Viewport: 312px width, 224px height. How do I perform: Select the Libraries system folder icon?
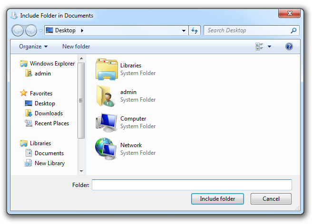[107, 69]
